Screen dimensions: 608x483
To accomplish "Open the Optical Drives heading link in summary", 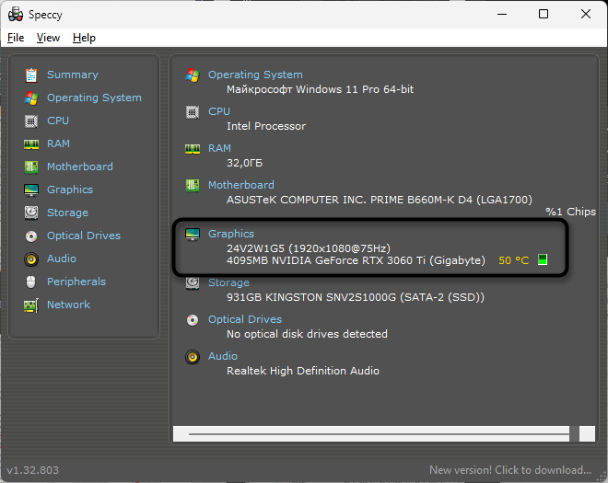I will pyautogui.click(x=245, y=319).
